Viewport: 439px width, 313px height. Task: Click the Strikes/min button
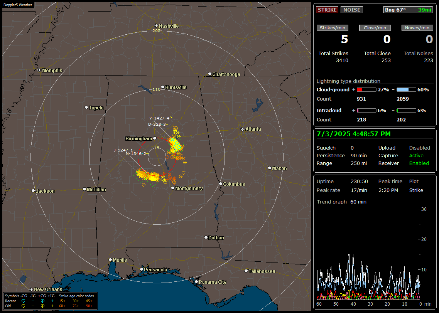(332, 28)
